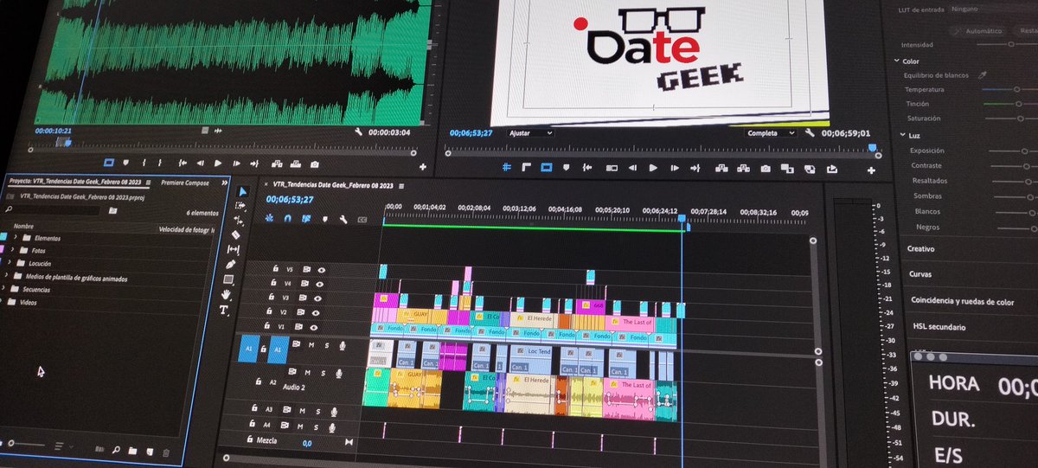Toggle V3 track output eye
Screen dimensions: 1038x468
319,297
